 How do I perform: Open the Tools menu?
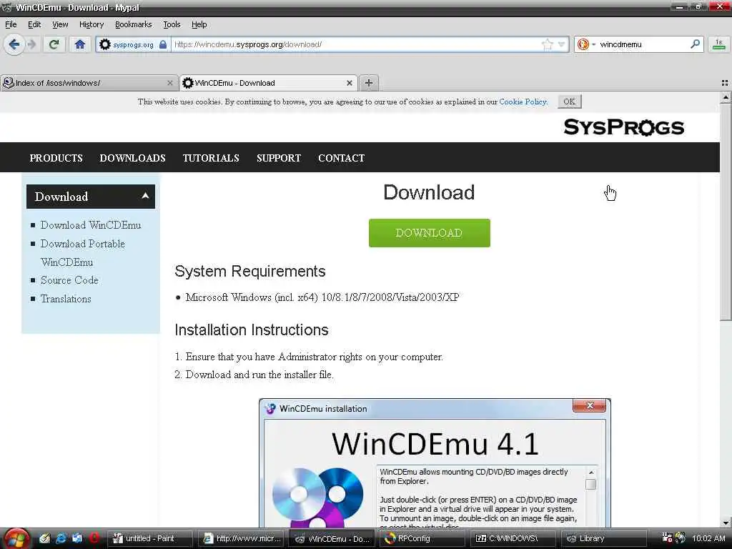click(x=172, y=24)
